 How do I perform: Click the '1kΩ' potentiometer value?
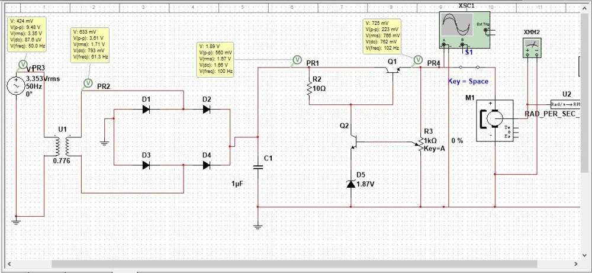(430, 140)
